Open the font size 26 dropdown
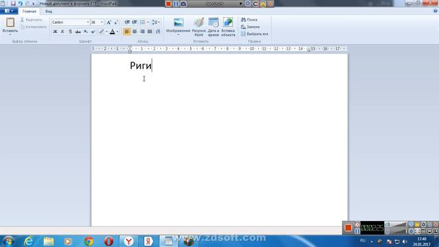This screenshot has height=247, width=439. click(102, 22)
